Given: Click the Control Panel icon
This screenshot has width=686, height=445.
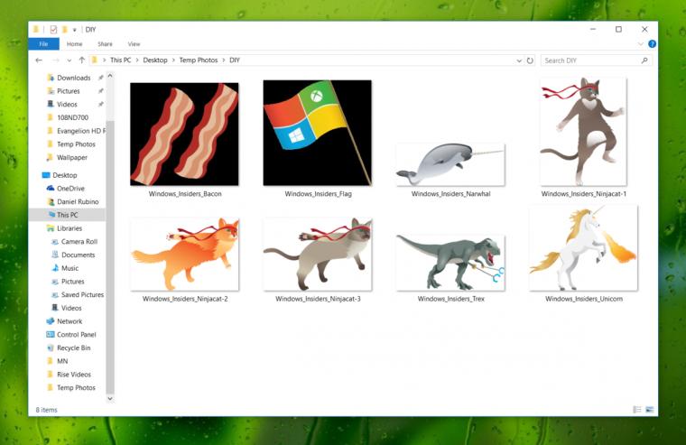Looking at the screenshot, I should coord(51,335).
